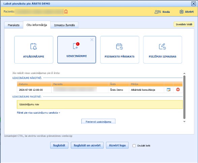The width and height of the screenshot is (198, 163).
Task: Close the Uzaicinājumi tile with its X
Action: [x=92, y=40]
